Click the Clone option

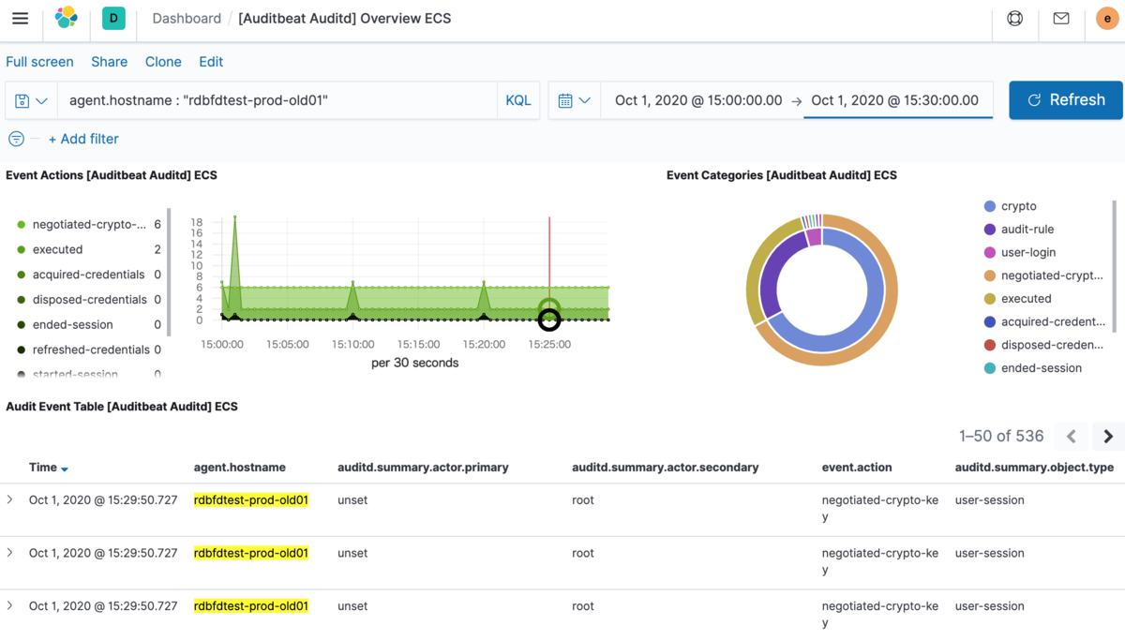point(163,62)
